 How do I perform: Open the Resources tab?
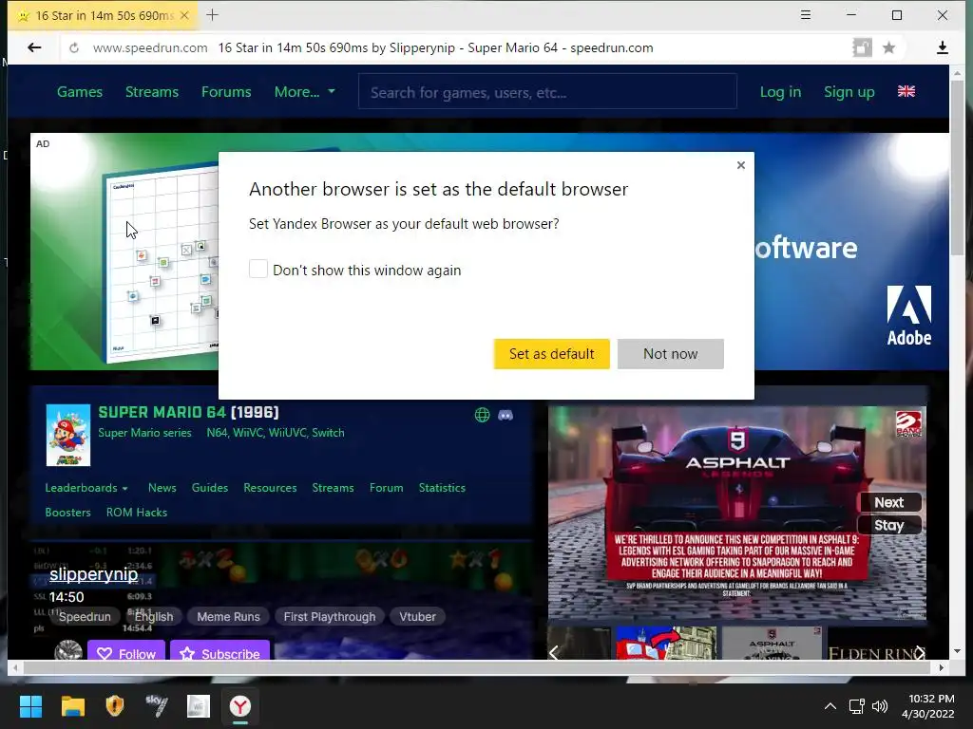pyautogui.click(x=270, y=488)
